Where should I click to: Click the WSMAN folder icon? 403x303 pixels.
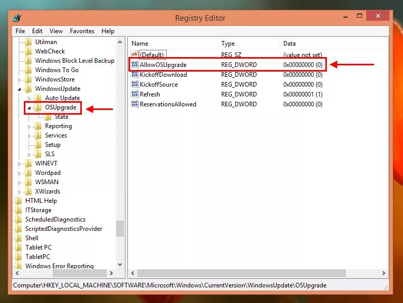coord(28,182)
